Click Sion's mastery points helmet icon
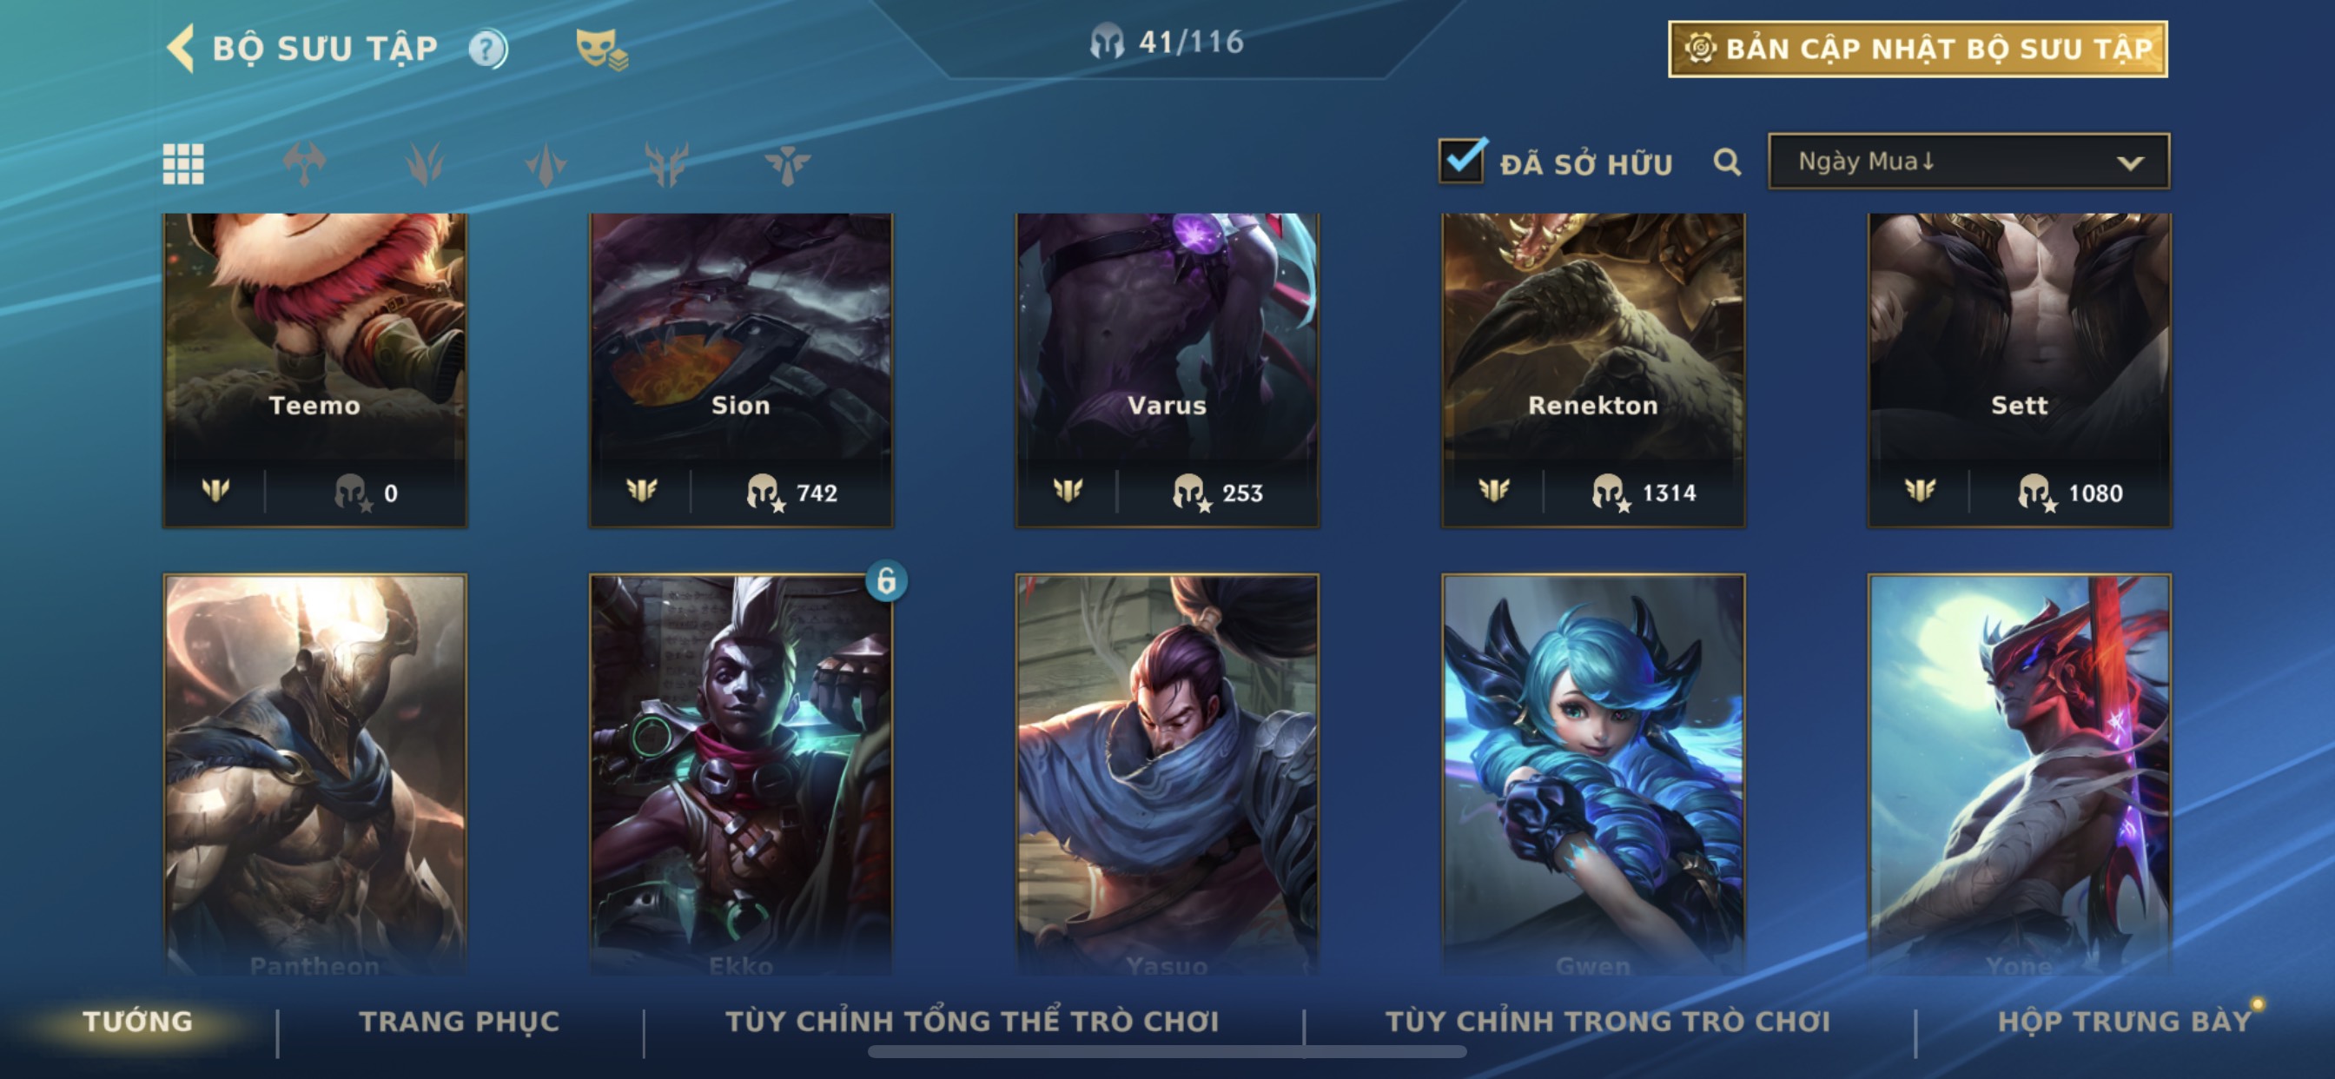 [765, 493]
